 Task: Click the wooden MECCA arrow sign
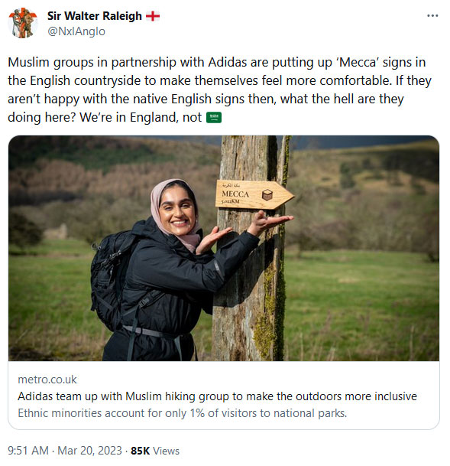[254, 194]
